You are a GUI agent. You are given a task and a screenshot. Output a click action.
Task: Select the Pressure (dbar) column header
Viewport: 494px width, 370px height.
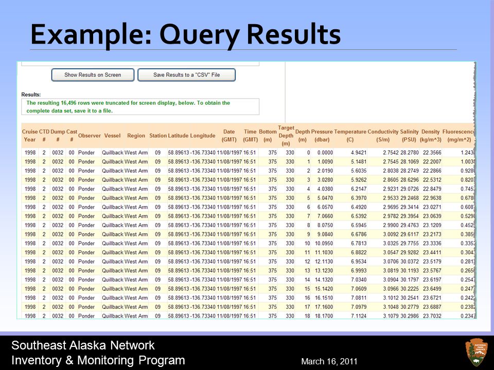[x=322, y=136]
